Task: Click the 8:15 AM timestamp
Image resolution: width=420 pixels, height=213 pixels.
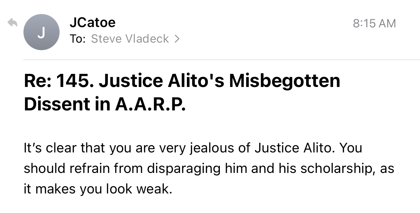Action: pyautogui.click(x=374, y=23)
